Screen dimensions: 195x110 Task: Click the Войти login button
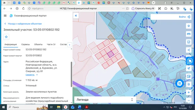[x=185, y=17]
